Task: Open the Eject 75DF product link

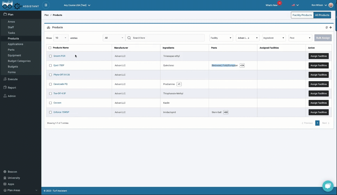Action: [x=59, y=65]
